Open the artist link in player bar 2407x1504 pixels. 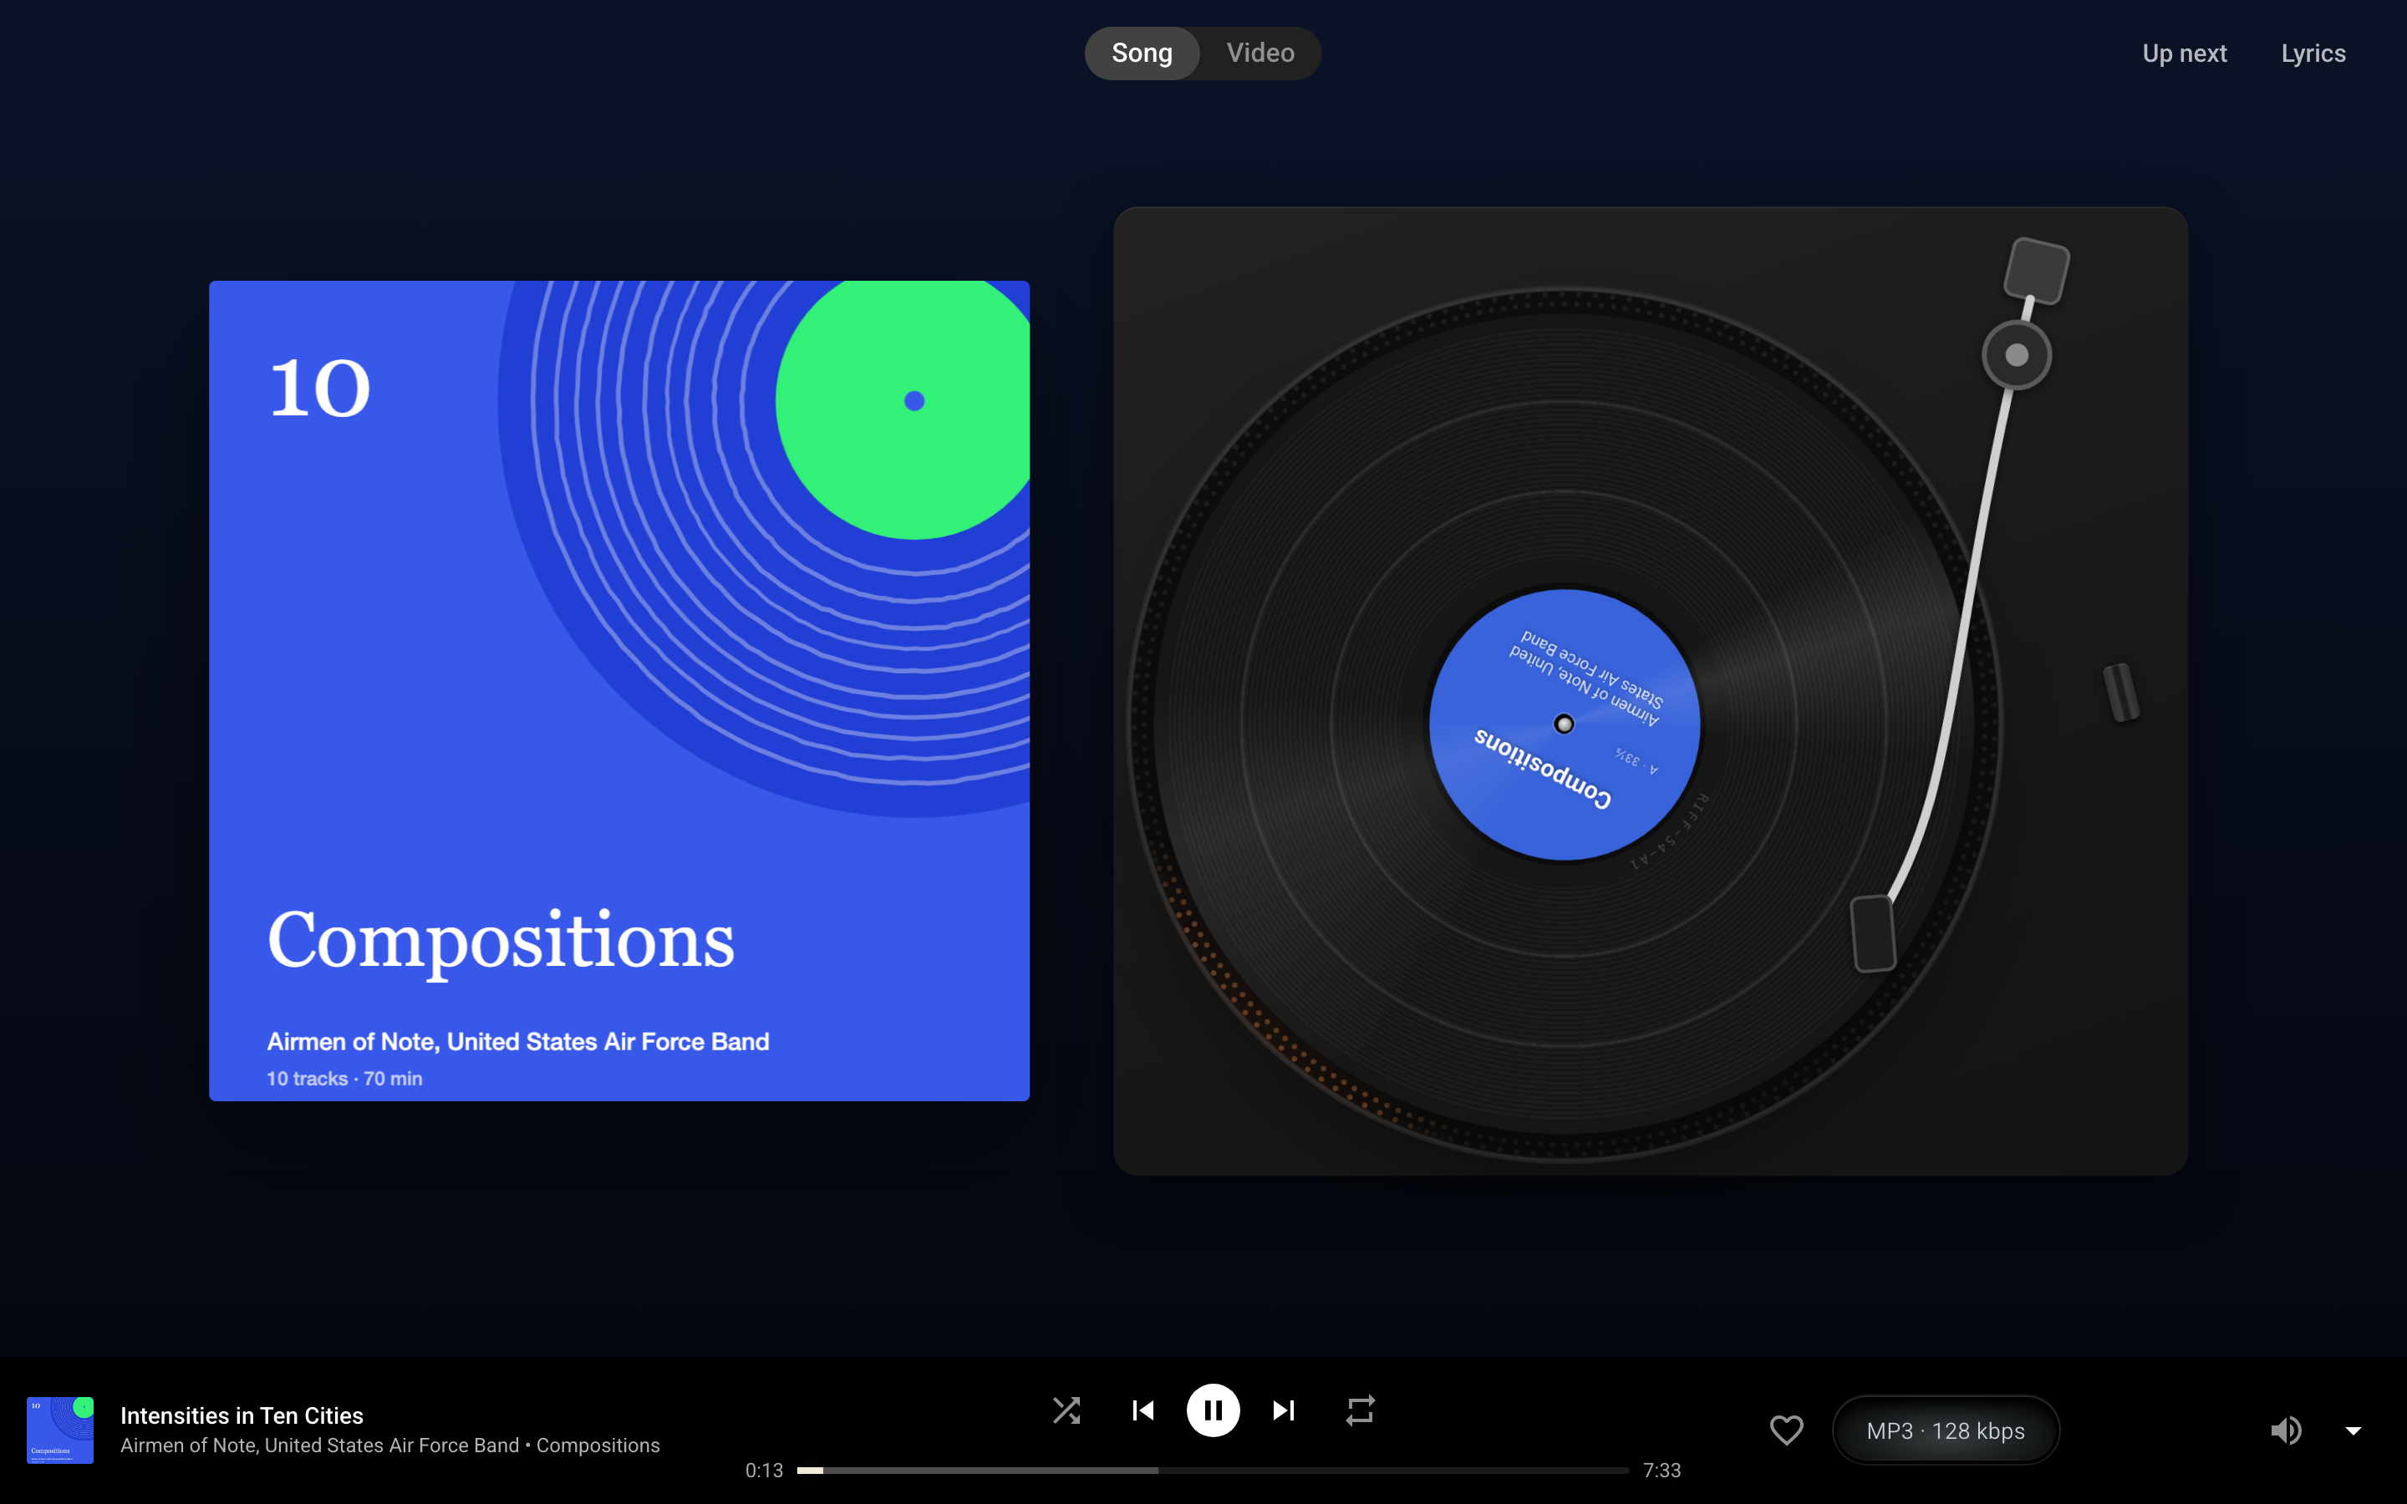coord(319,1446)
